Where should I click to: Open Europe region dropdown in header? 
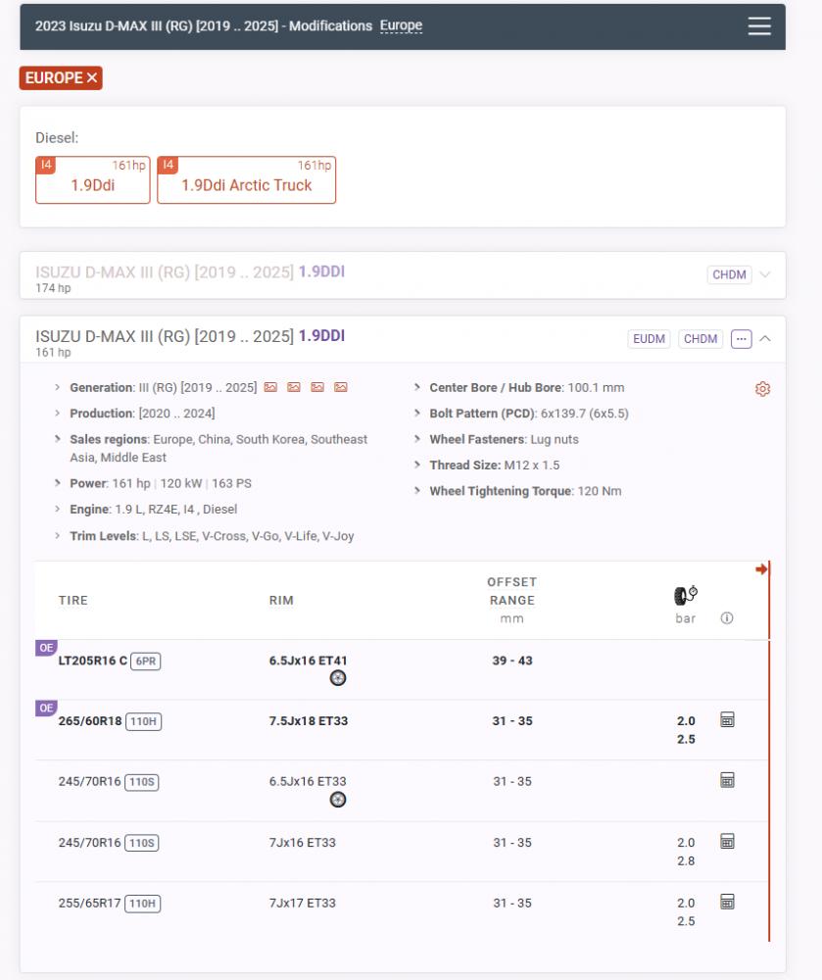[401, 25]
